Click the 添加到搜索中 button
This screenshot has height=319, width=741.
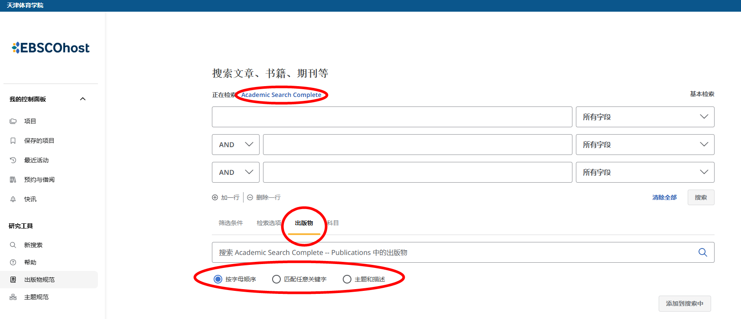[684, 303]
